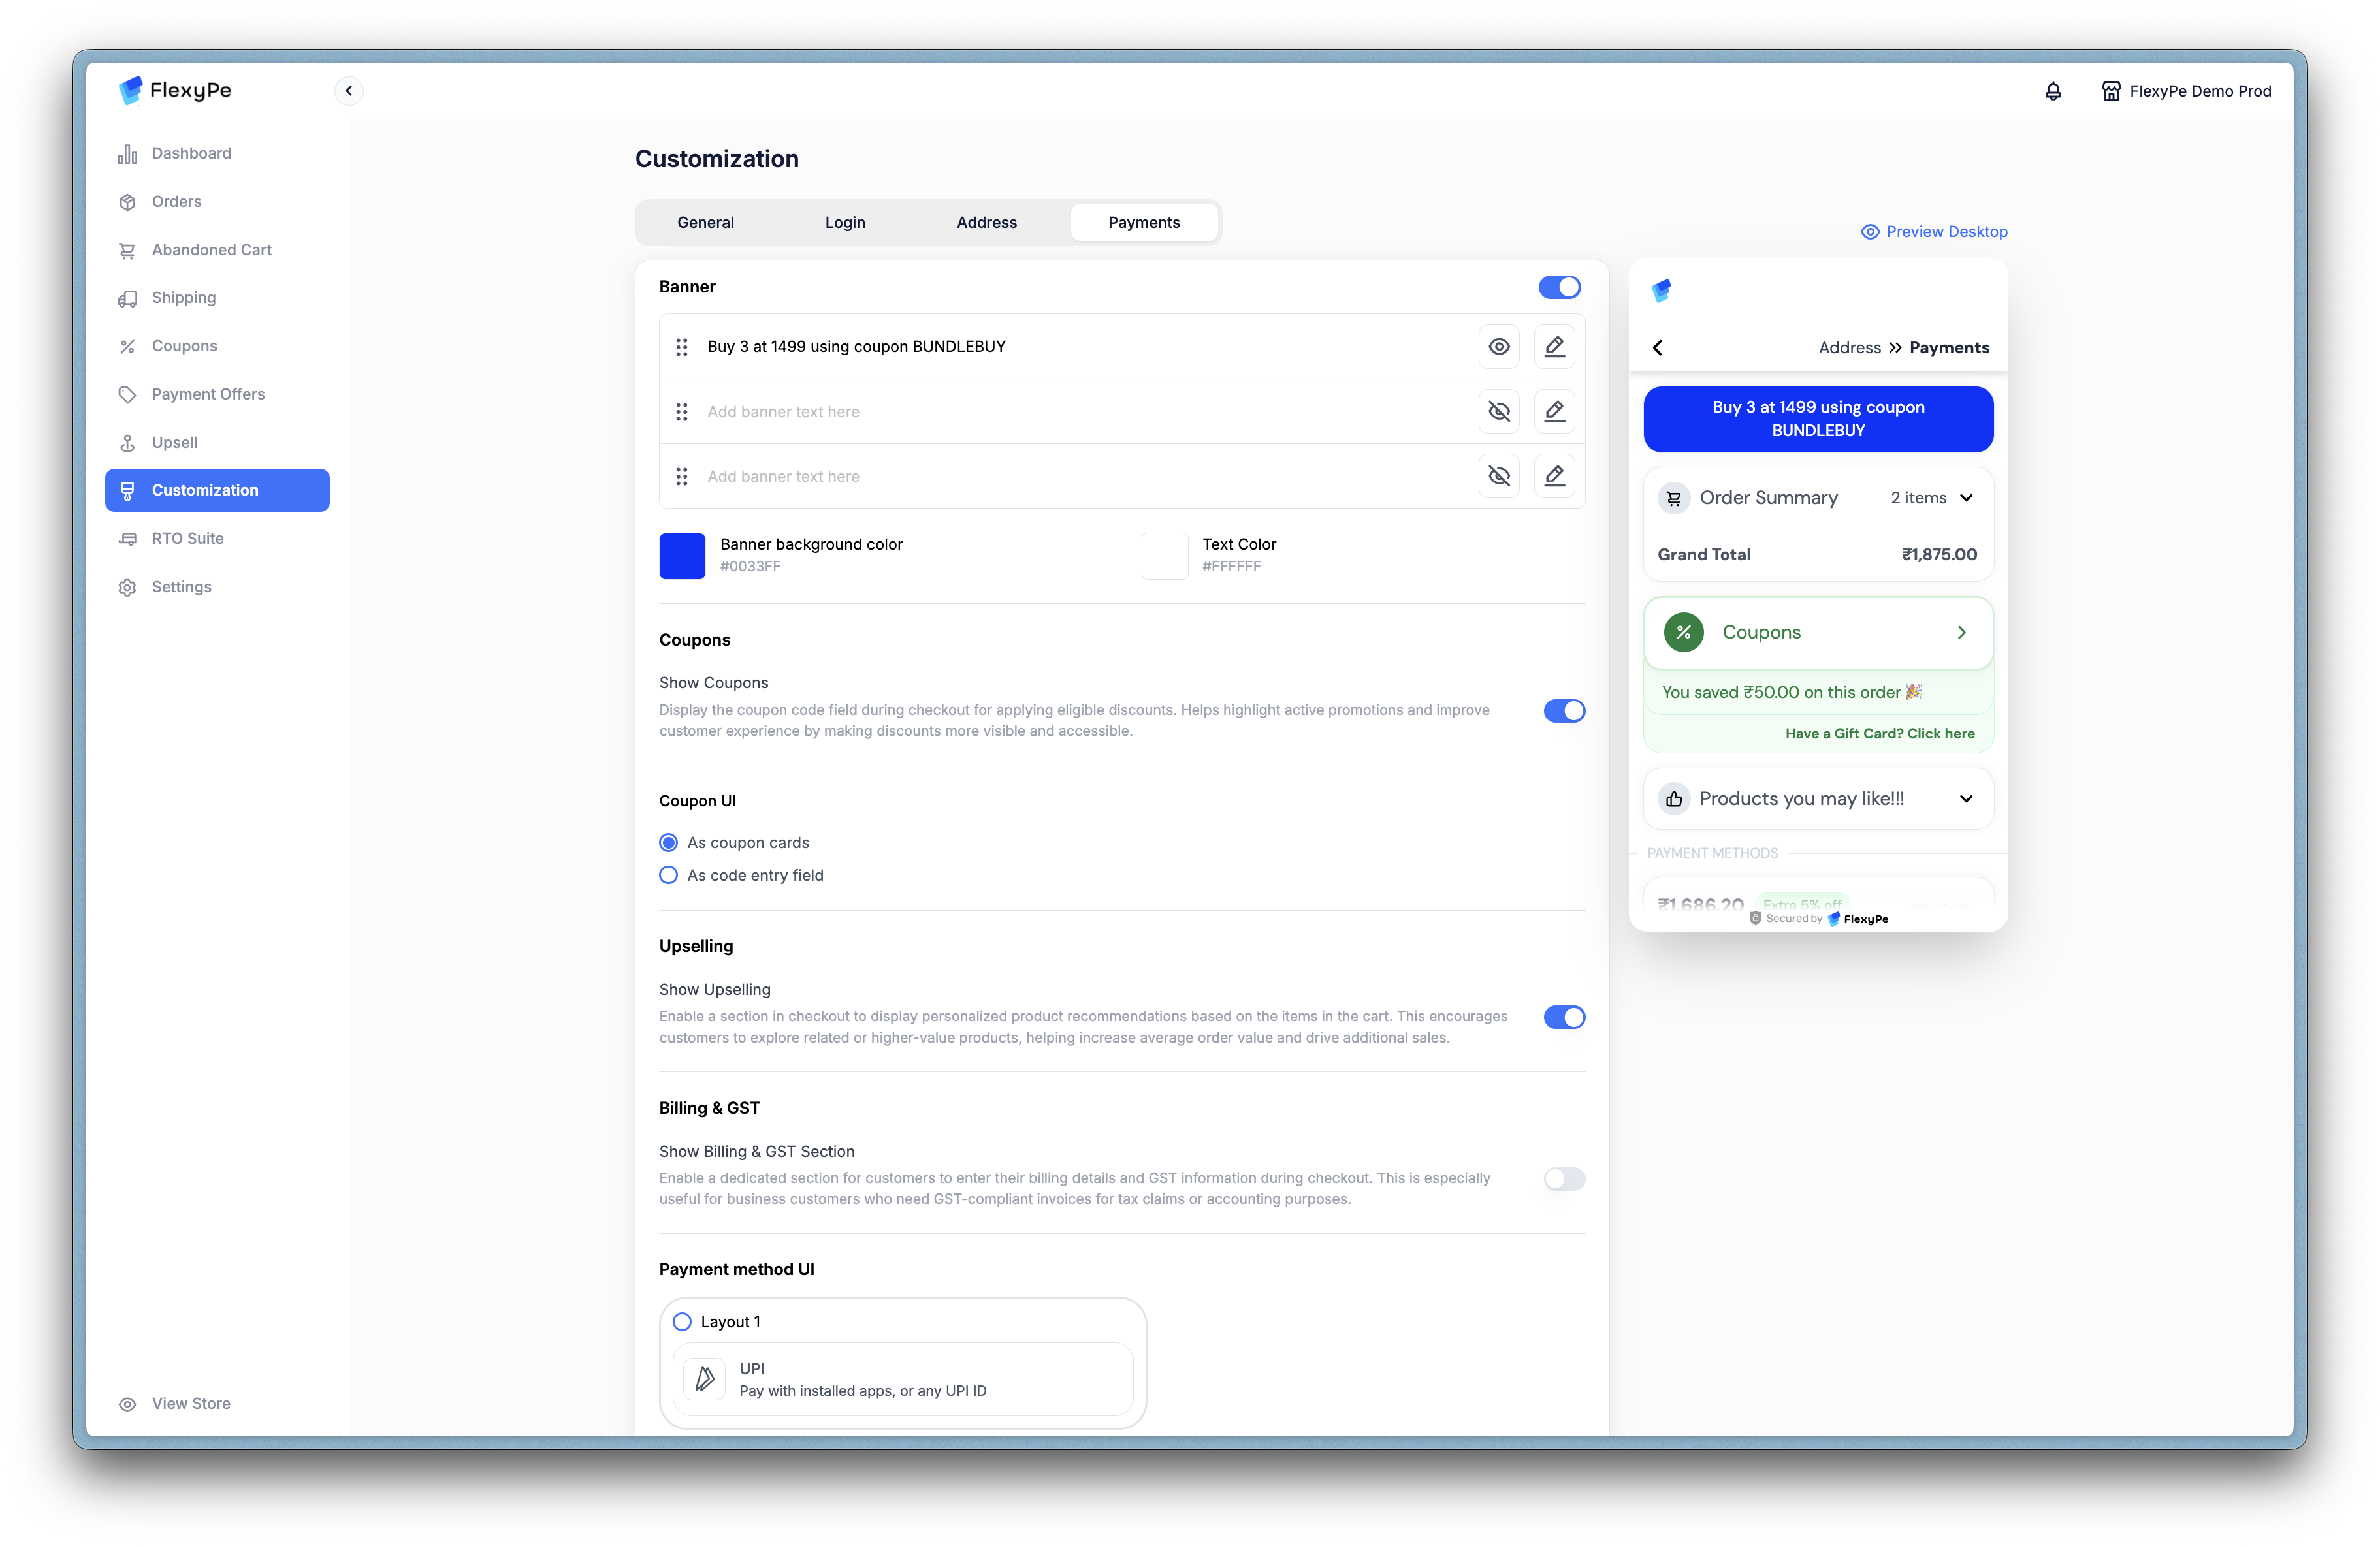Go to Payment Offers in the sidebar
2380x1546 pixels.
pos(208,394)
